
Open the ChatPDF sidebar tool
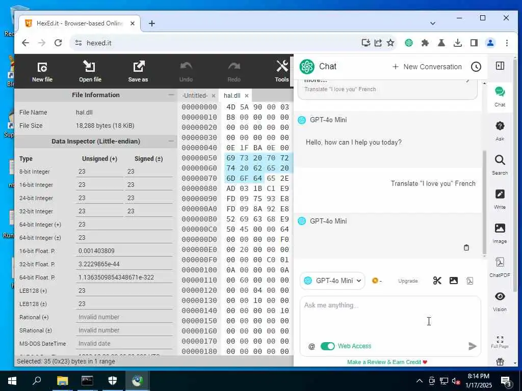point(500,267)
